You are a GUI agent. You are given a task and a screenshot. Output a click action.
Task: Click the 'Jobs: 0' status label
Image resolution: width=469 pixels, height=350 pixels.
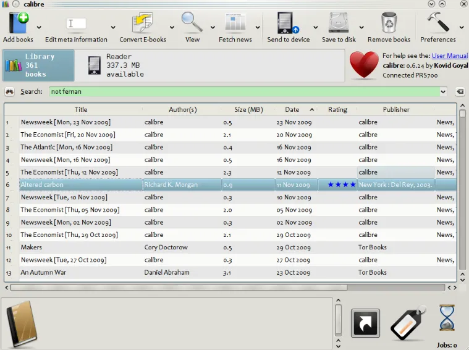tap(447, 345)
